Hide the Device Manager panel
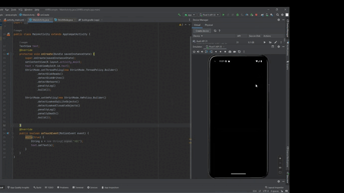 [x=284, y=20]
